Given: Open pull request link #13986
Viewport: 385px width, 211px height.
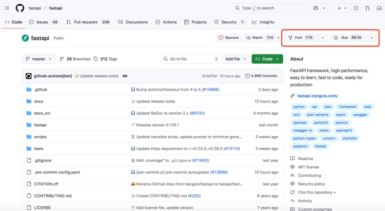Looking at the screenshot, I should (x=211, y=89).
